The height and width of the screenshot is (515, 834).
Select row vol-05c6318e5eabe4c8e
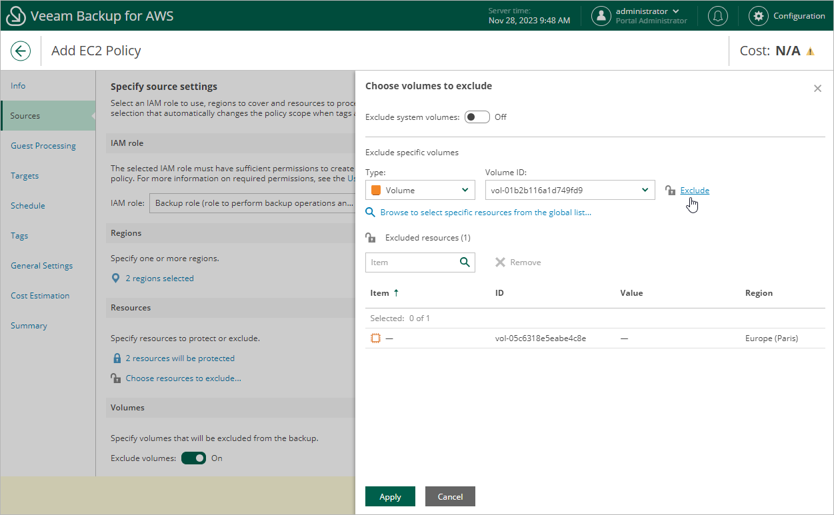click(x=595, y=338)
